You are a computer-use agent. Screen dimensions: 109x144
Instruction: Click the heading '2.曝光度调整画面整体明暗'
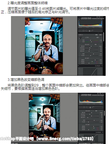click(28, 3)
